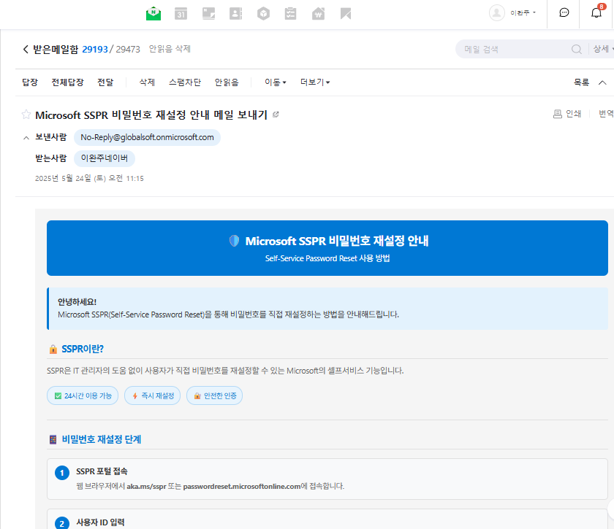The image size is (614, 529).
Task: Click the printer icon for 인쇄
Action: pyautogui.click(x=558, y=114)
